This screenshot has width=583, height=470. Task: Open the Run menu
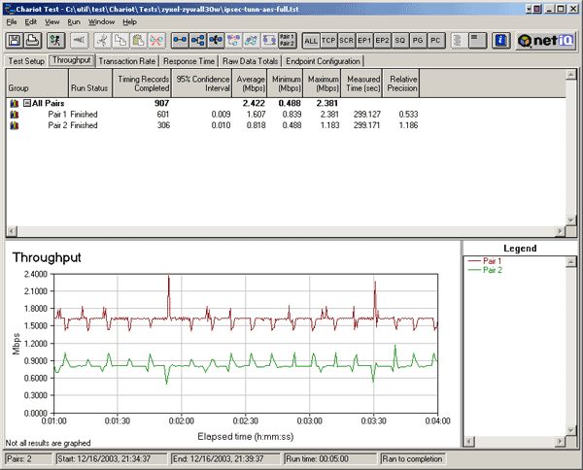tap(74, 21)
